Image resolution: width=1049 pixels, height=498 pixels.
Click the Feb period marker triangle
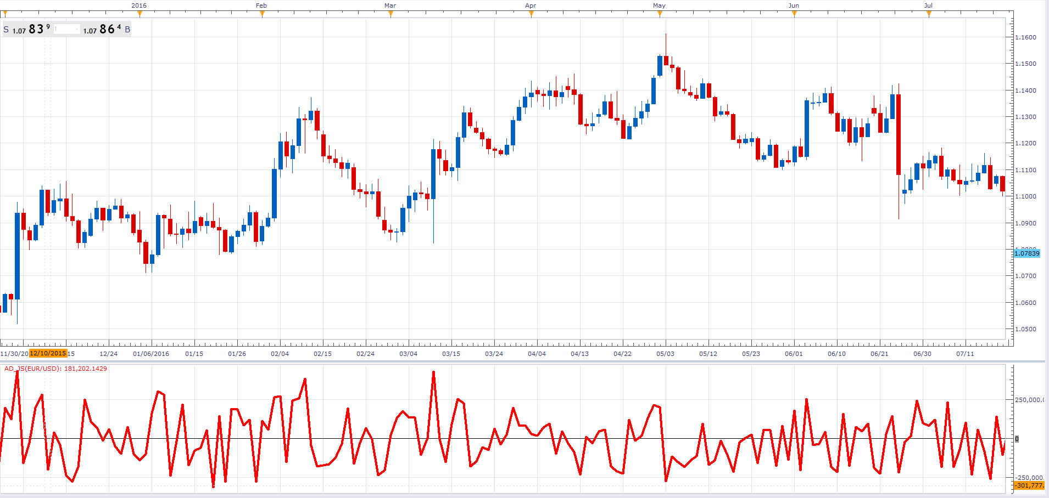tap(262, 14)
